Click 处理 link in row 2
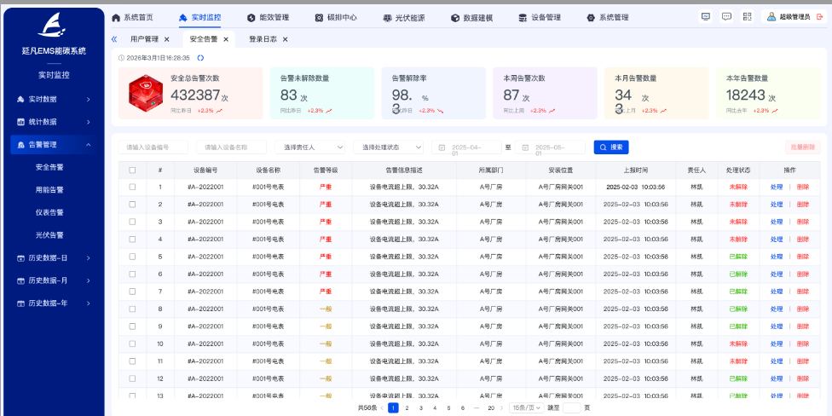Screen dimensions: 832x416 click(776, 205)
